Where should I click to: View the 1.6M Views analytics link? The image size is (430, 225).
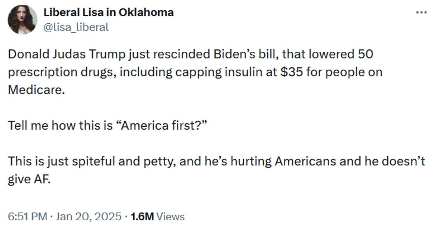(x=157, y=216)
